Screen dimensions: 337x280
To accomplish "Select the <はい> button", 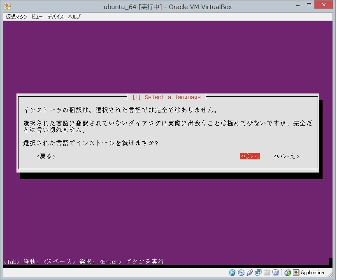I will point(250,156).
